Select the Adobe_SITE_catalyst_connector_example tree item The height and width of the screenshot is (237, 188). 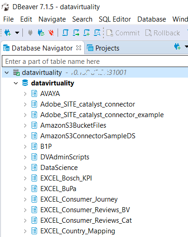pos(102,115)
